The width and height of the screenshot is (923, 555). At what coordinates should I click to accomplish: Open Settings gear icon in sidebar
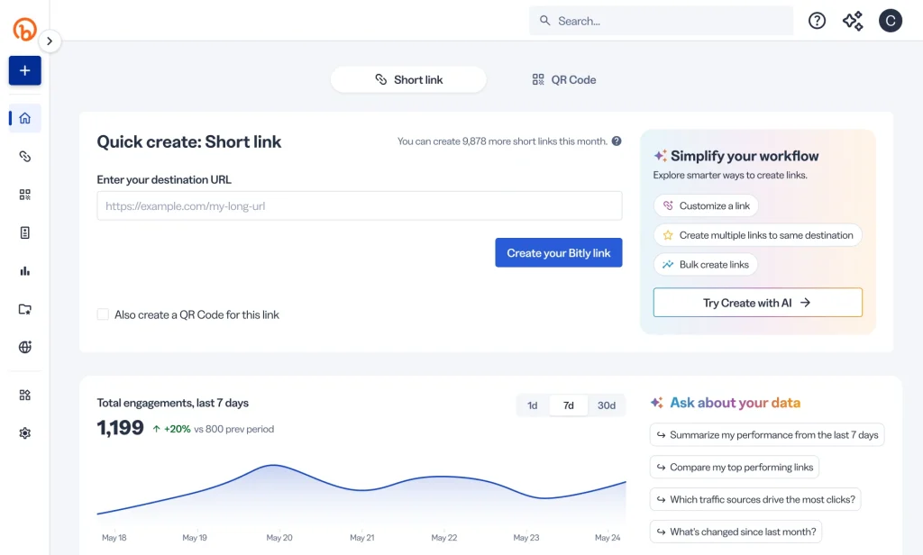(x=24, y=433)
